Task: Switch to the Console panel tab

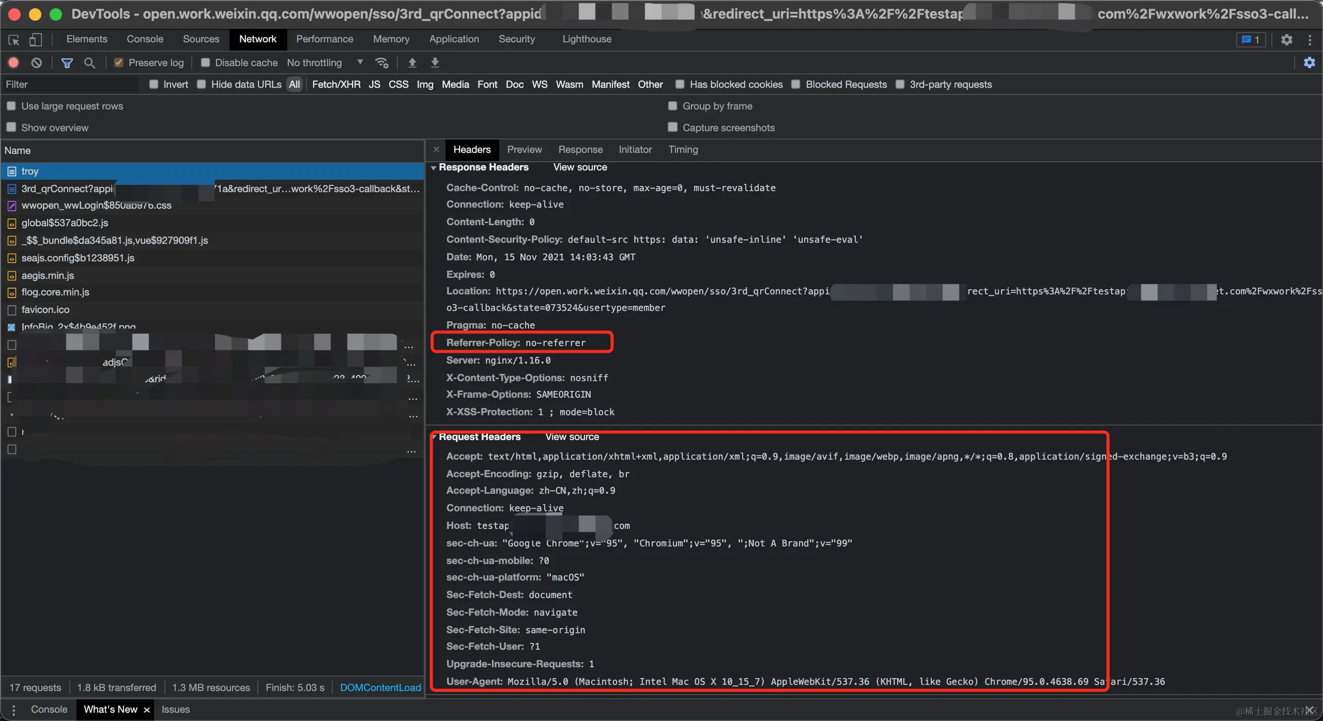Action: 145,39
